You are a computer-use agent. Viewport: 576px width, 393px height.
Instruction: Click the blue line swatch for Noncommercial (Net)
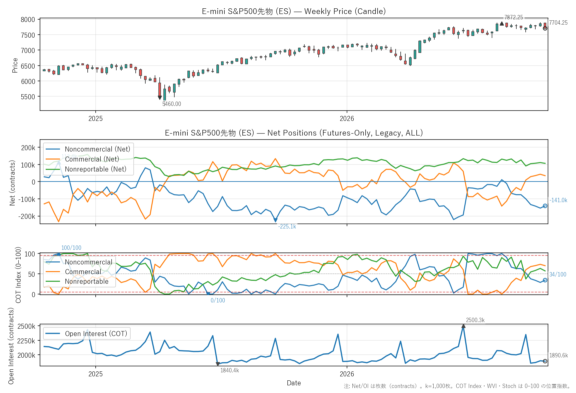pyautogui.click(x=53, y=149)
